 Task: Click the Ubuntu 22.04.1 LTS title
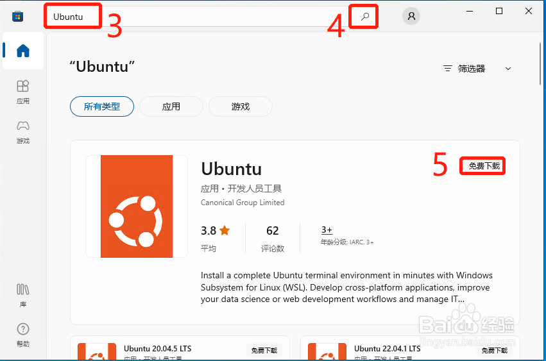click(388, 348)
